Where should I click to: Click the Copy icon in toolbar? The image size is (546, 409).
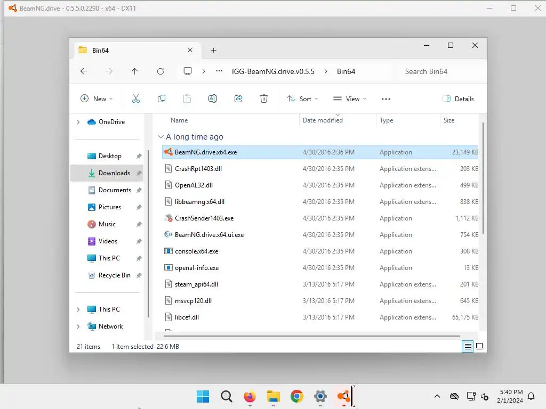tap(161, 99)
